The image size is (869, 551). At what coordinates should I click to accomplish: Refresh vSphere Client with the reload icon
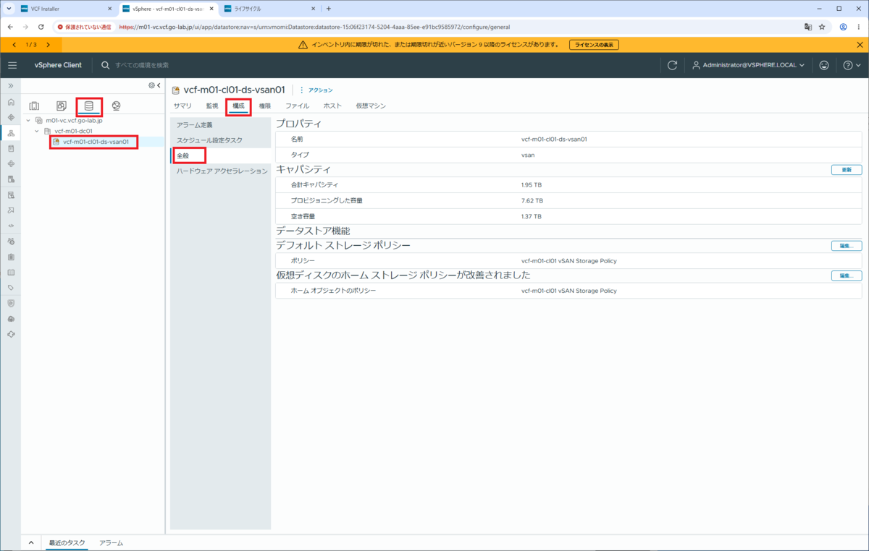(x=672, y=65)
